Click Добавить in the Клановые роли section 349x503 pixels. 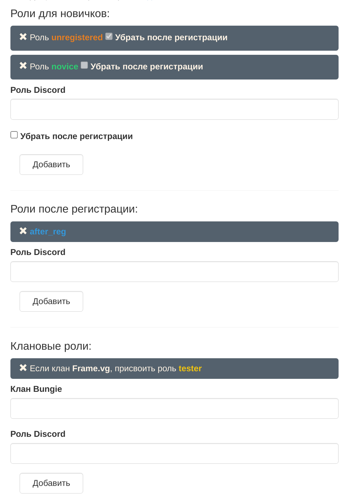click(x=51, y=483)
